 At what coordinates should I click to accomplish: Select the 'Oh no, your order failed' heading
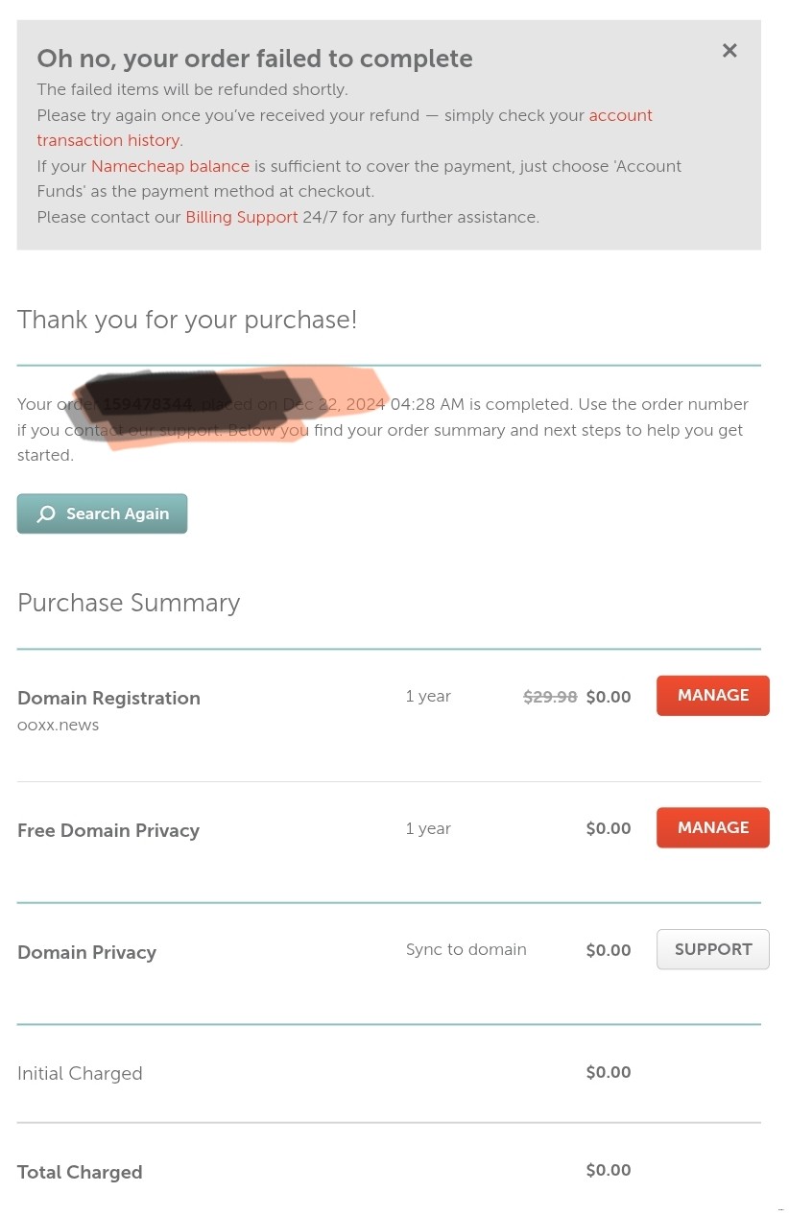point(254,60)
